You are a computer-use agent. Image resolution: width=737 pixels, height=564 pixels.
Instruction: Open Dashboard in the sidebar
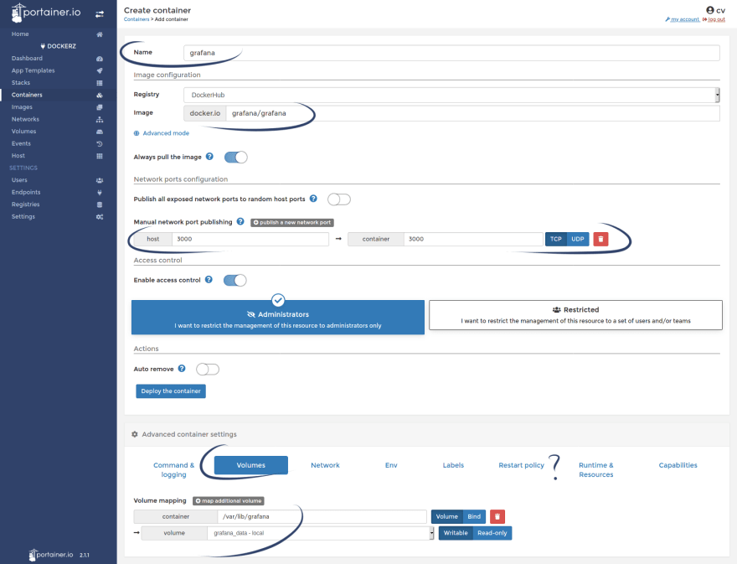coord(27,59)
